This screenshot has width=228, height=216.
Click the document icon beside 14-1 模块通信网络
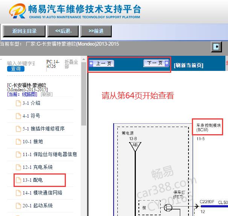click(18, 193)
